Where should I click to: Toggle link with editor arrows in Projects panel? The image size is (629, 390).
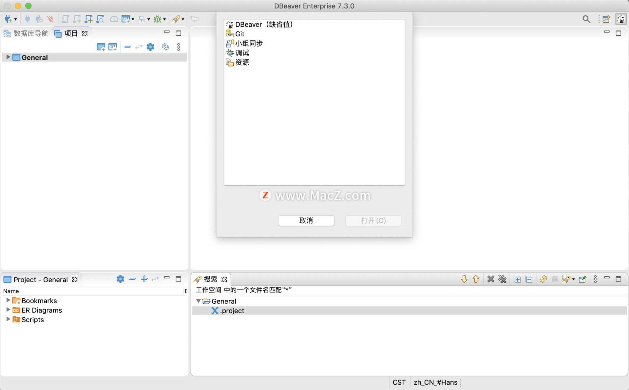tap(139, 47)
